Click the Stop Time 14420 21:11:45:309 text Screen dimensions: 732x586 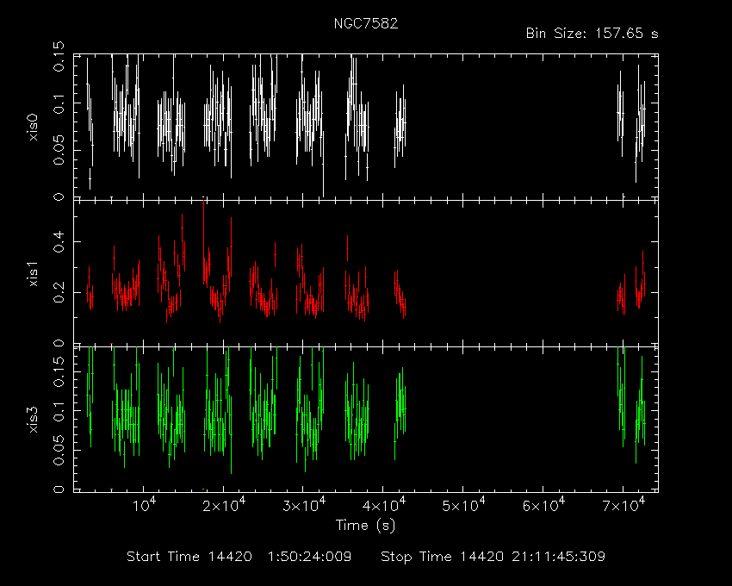493,557
